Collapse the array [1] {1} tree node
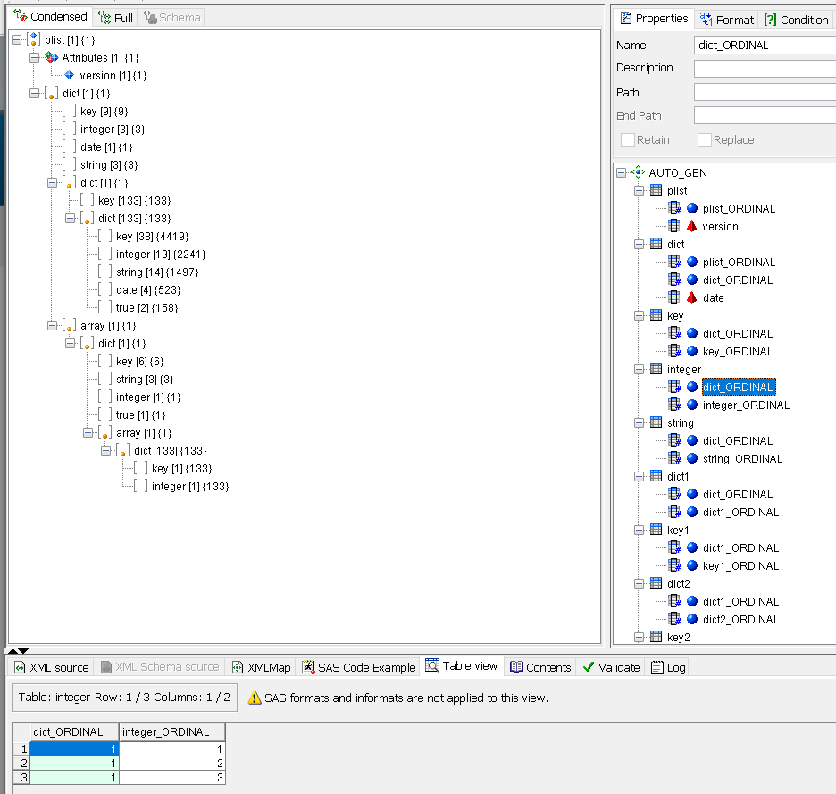 tap(53, 325)
